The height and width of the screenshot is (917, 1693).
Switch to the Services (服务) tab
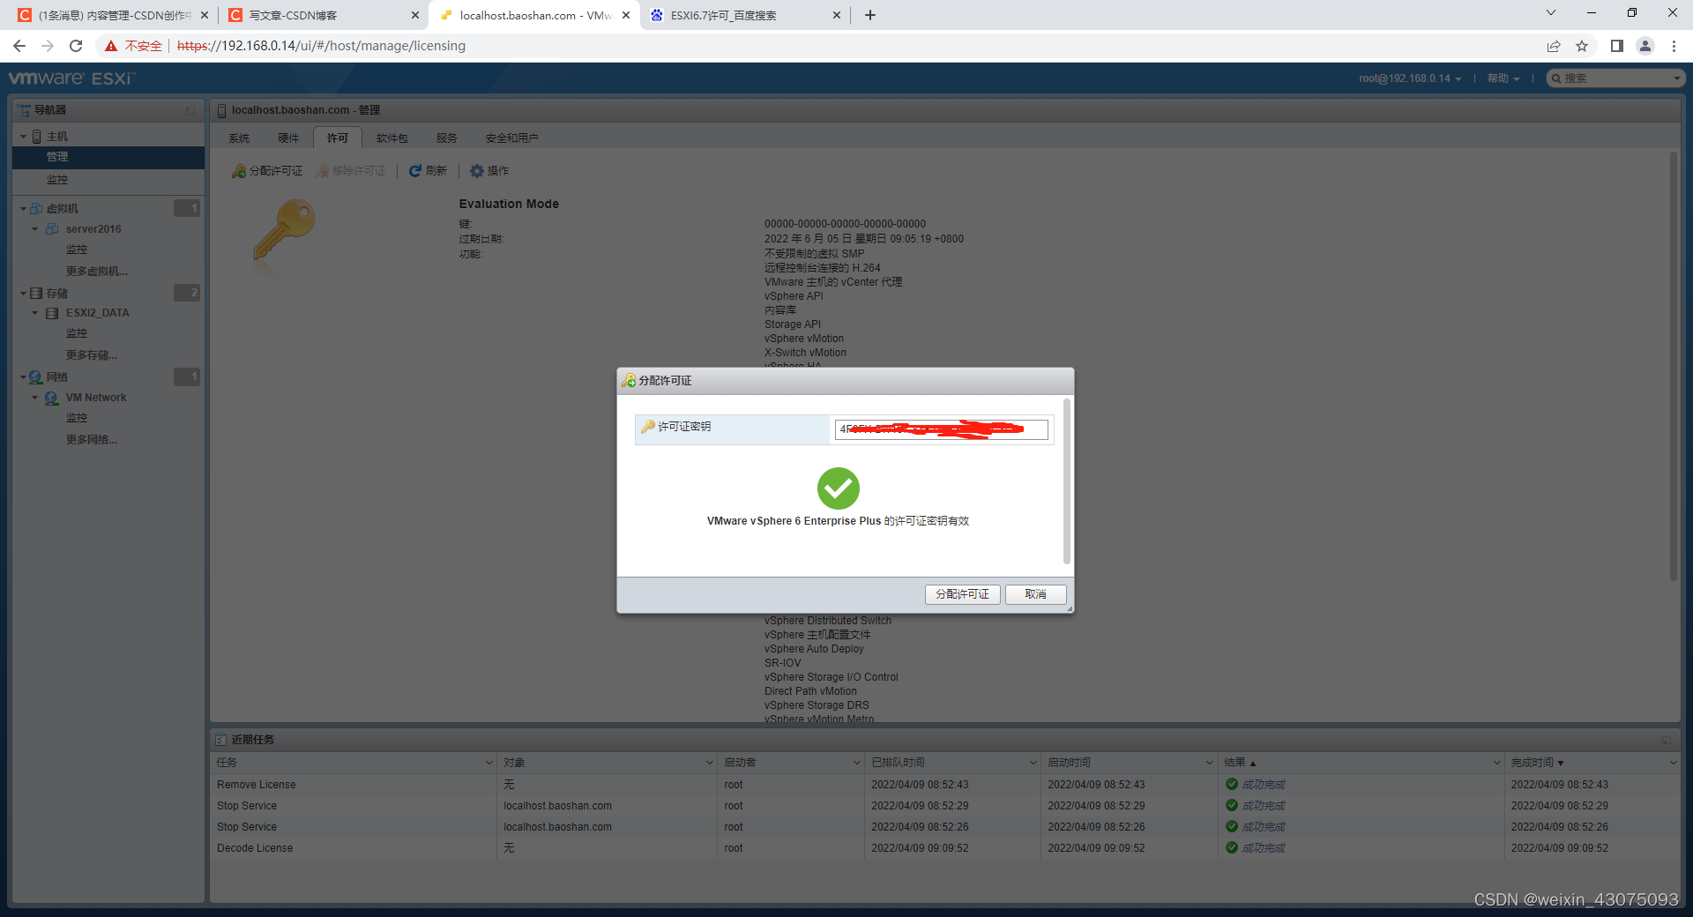(x=447, y=138)
